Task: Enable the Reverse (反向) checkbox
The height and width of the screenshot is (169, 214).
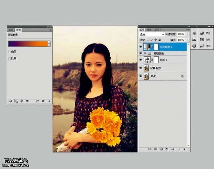Action: pos(9,59)
